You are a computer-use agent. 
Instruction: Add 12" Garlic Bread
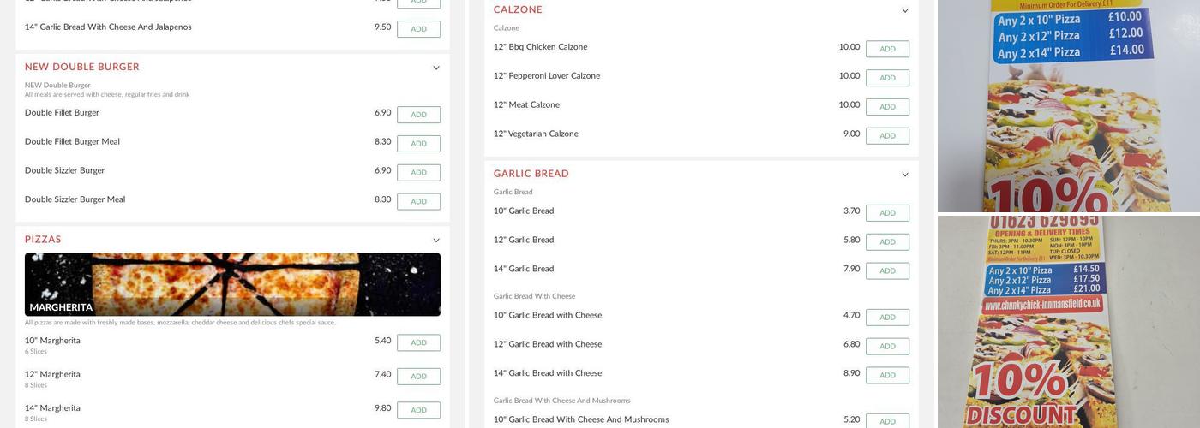click(887, 242)
